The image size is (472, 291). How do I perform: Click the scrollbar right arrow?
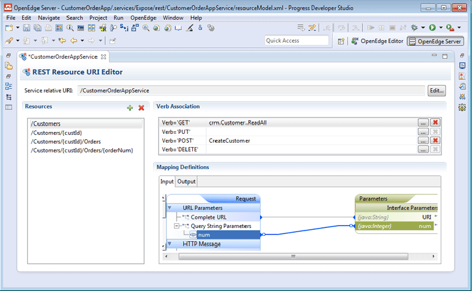tap(434, 256)
